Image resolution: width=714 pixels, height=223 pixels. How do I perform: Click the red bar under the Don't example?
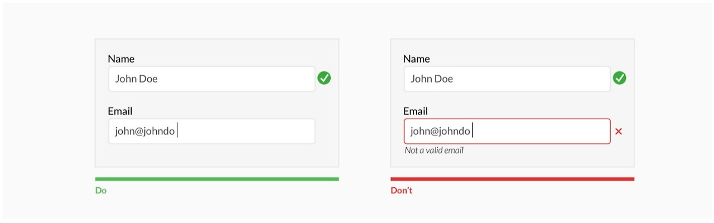[512, 179]
